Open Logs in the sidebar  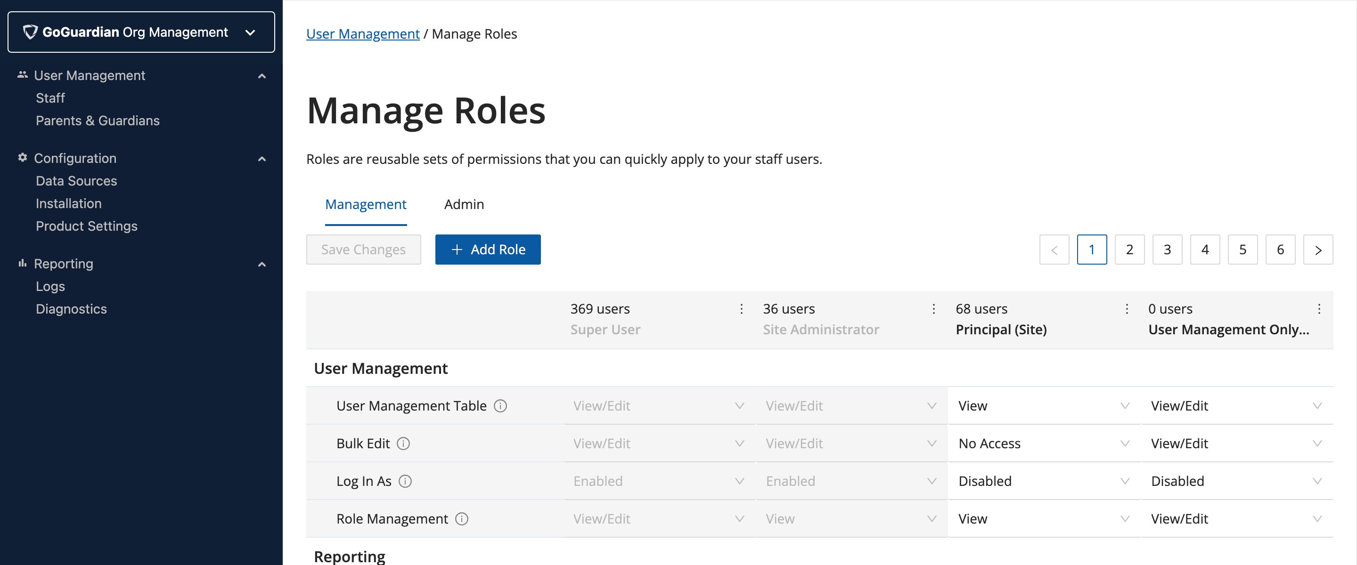(50, 286)
